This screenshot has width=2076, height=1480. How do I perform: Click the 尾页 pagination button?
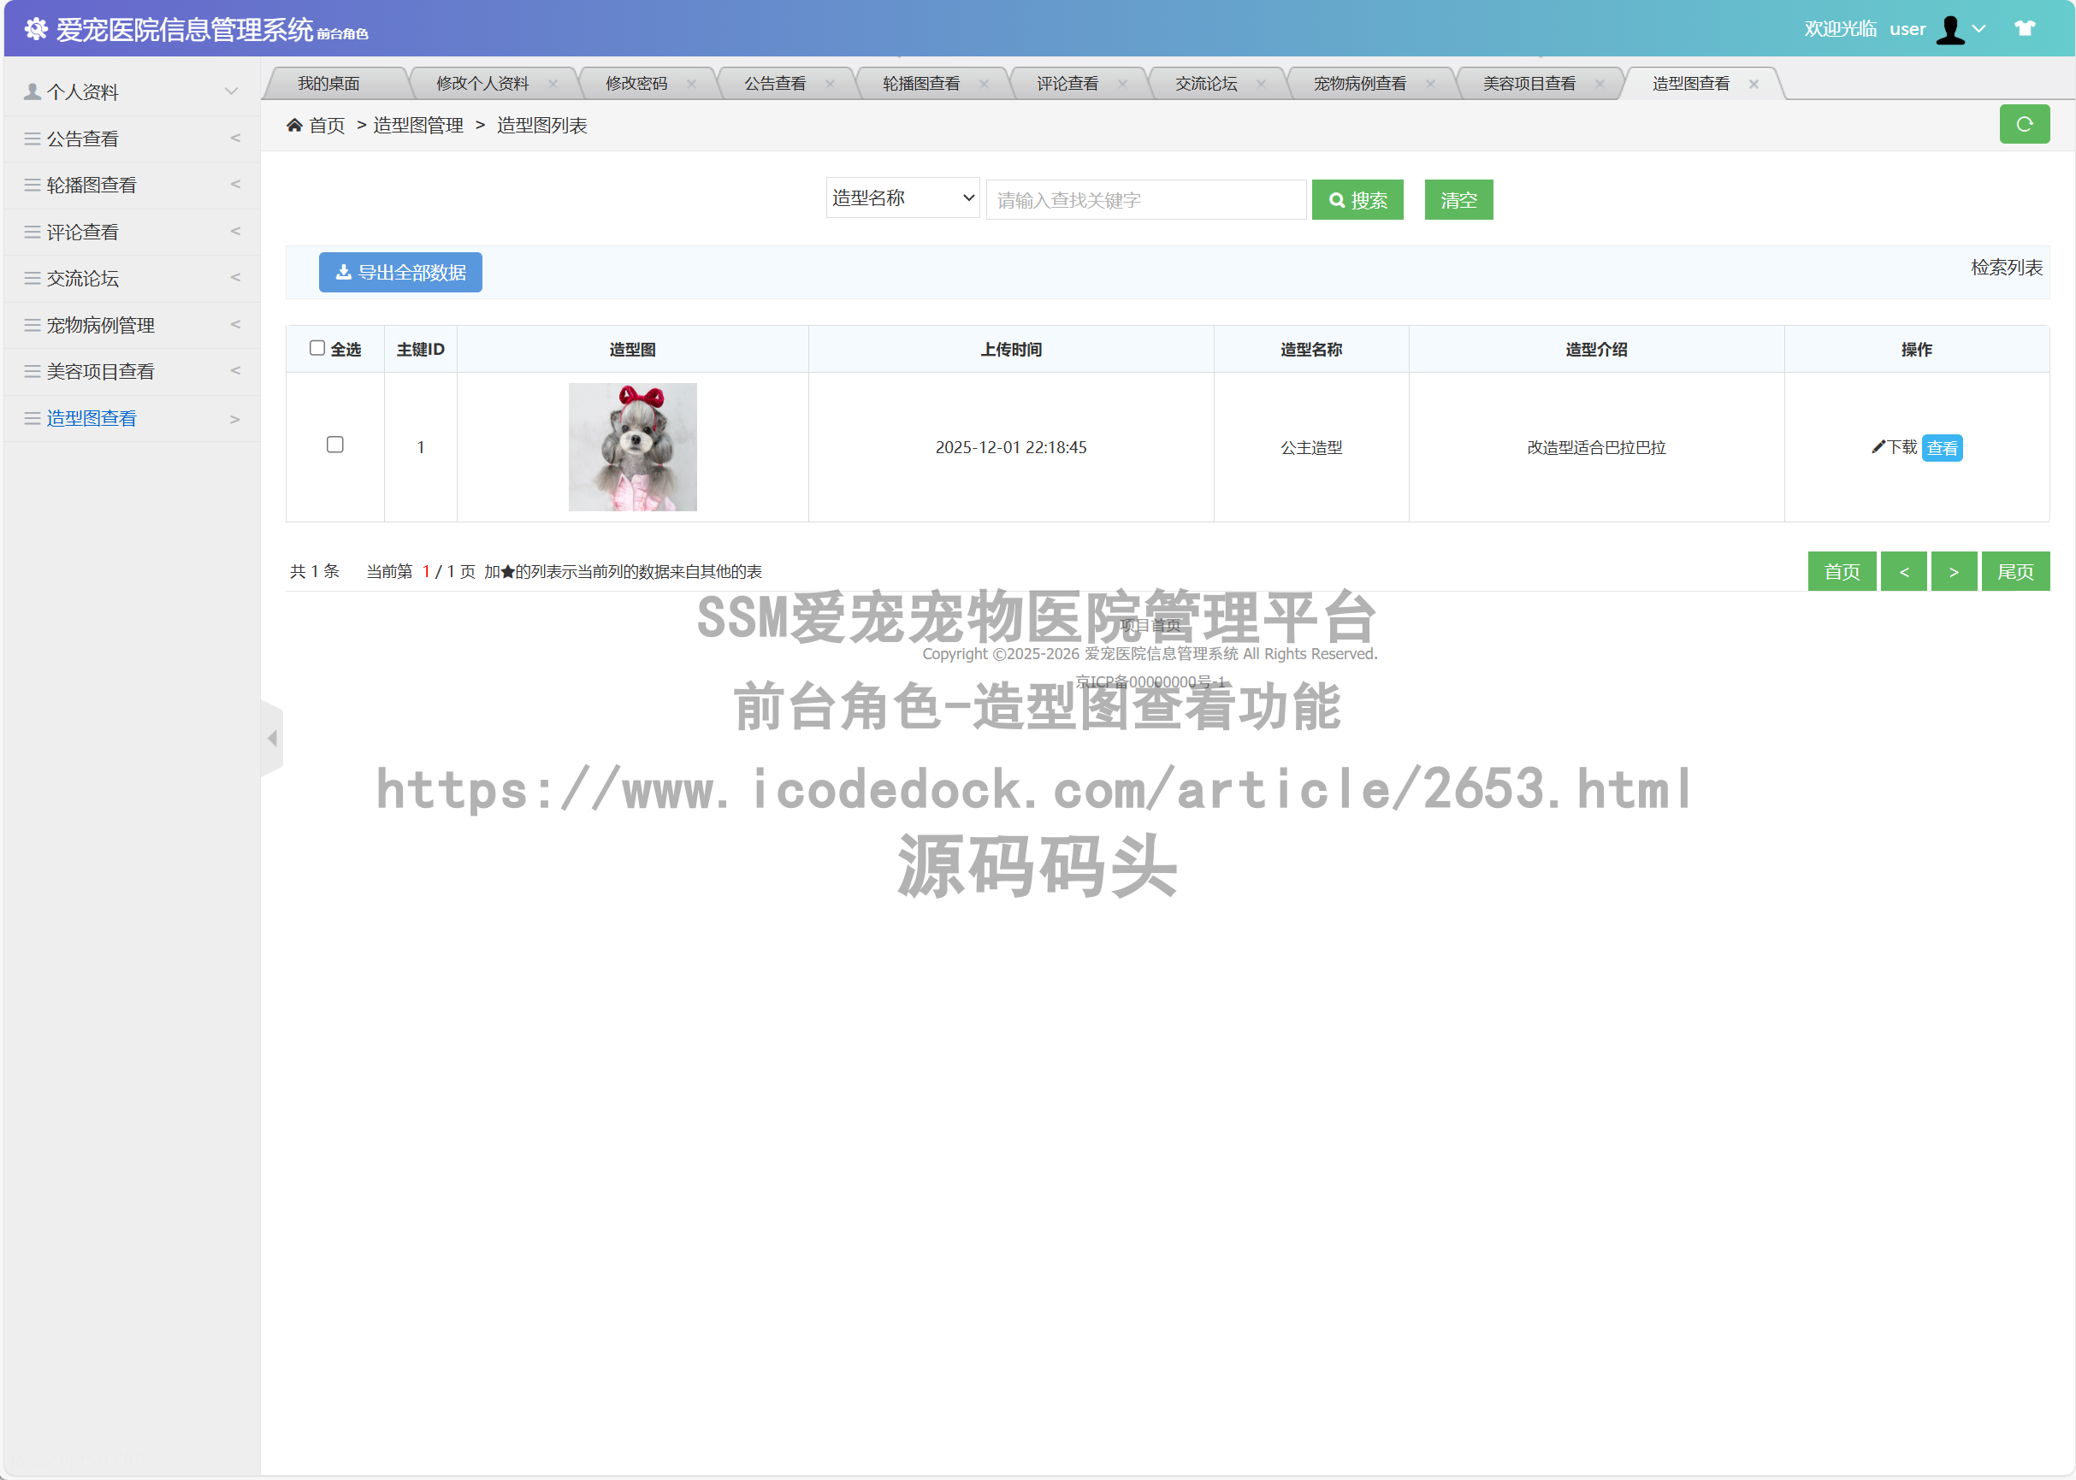click(x=2015, y=570)
